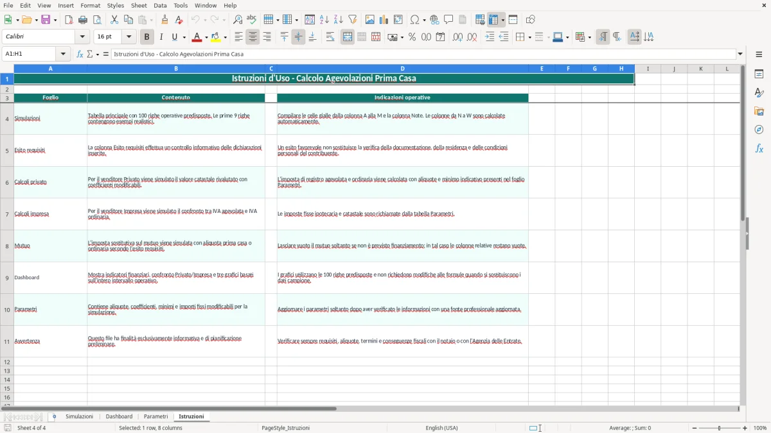Click the 100% zoom level
This screenshot has width=771, height=433.
(x=760, y=428)
